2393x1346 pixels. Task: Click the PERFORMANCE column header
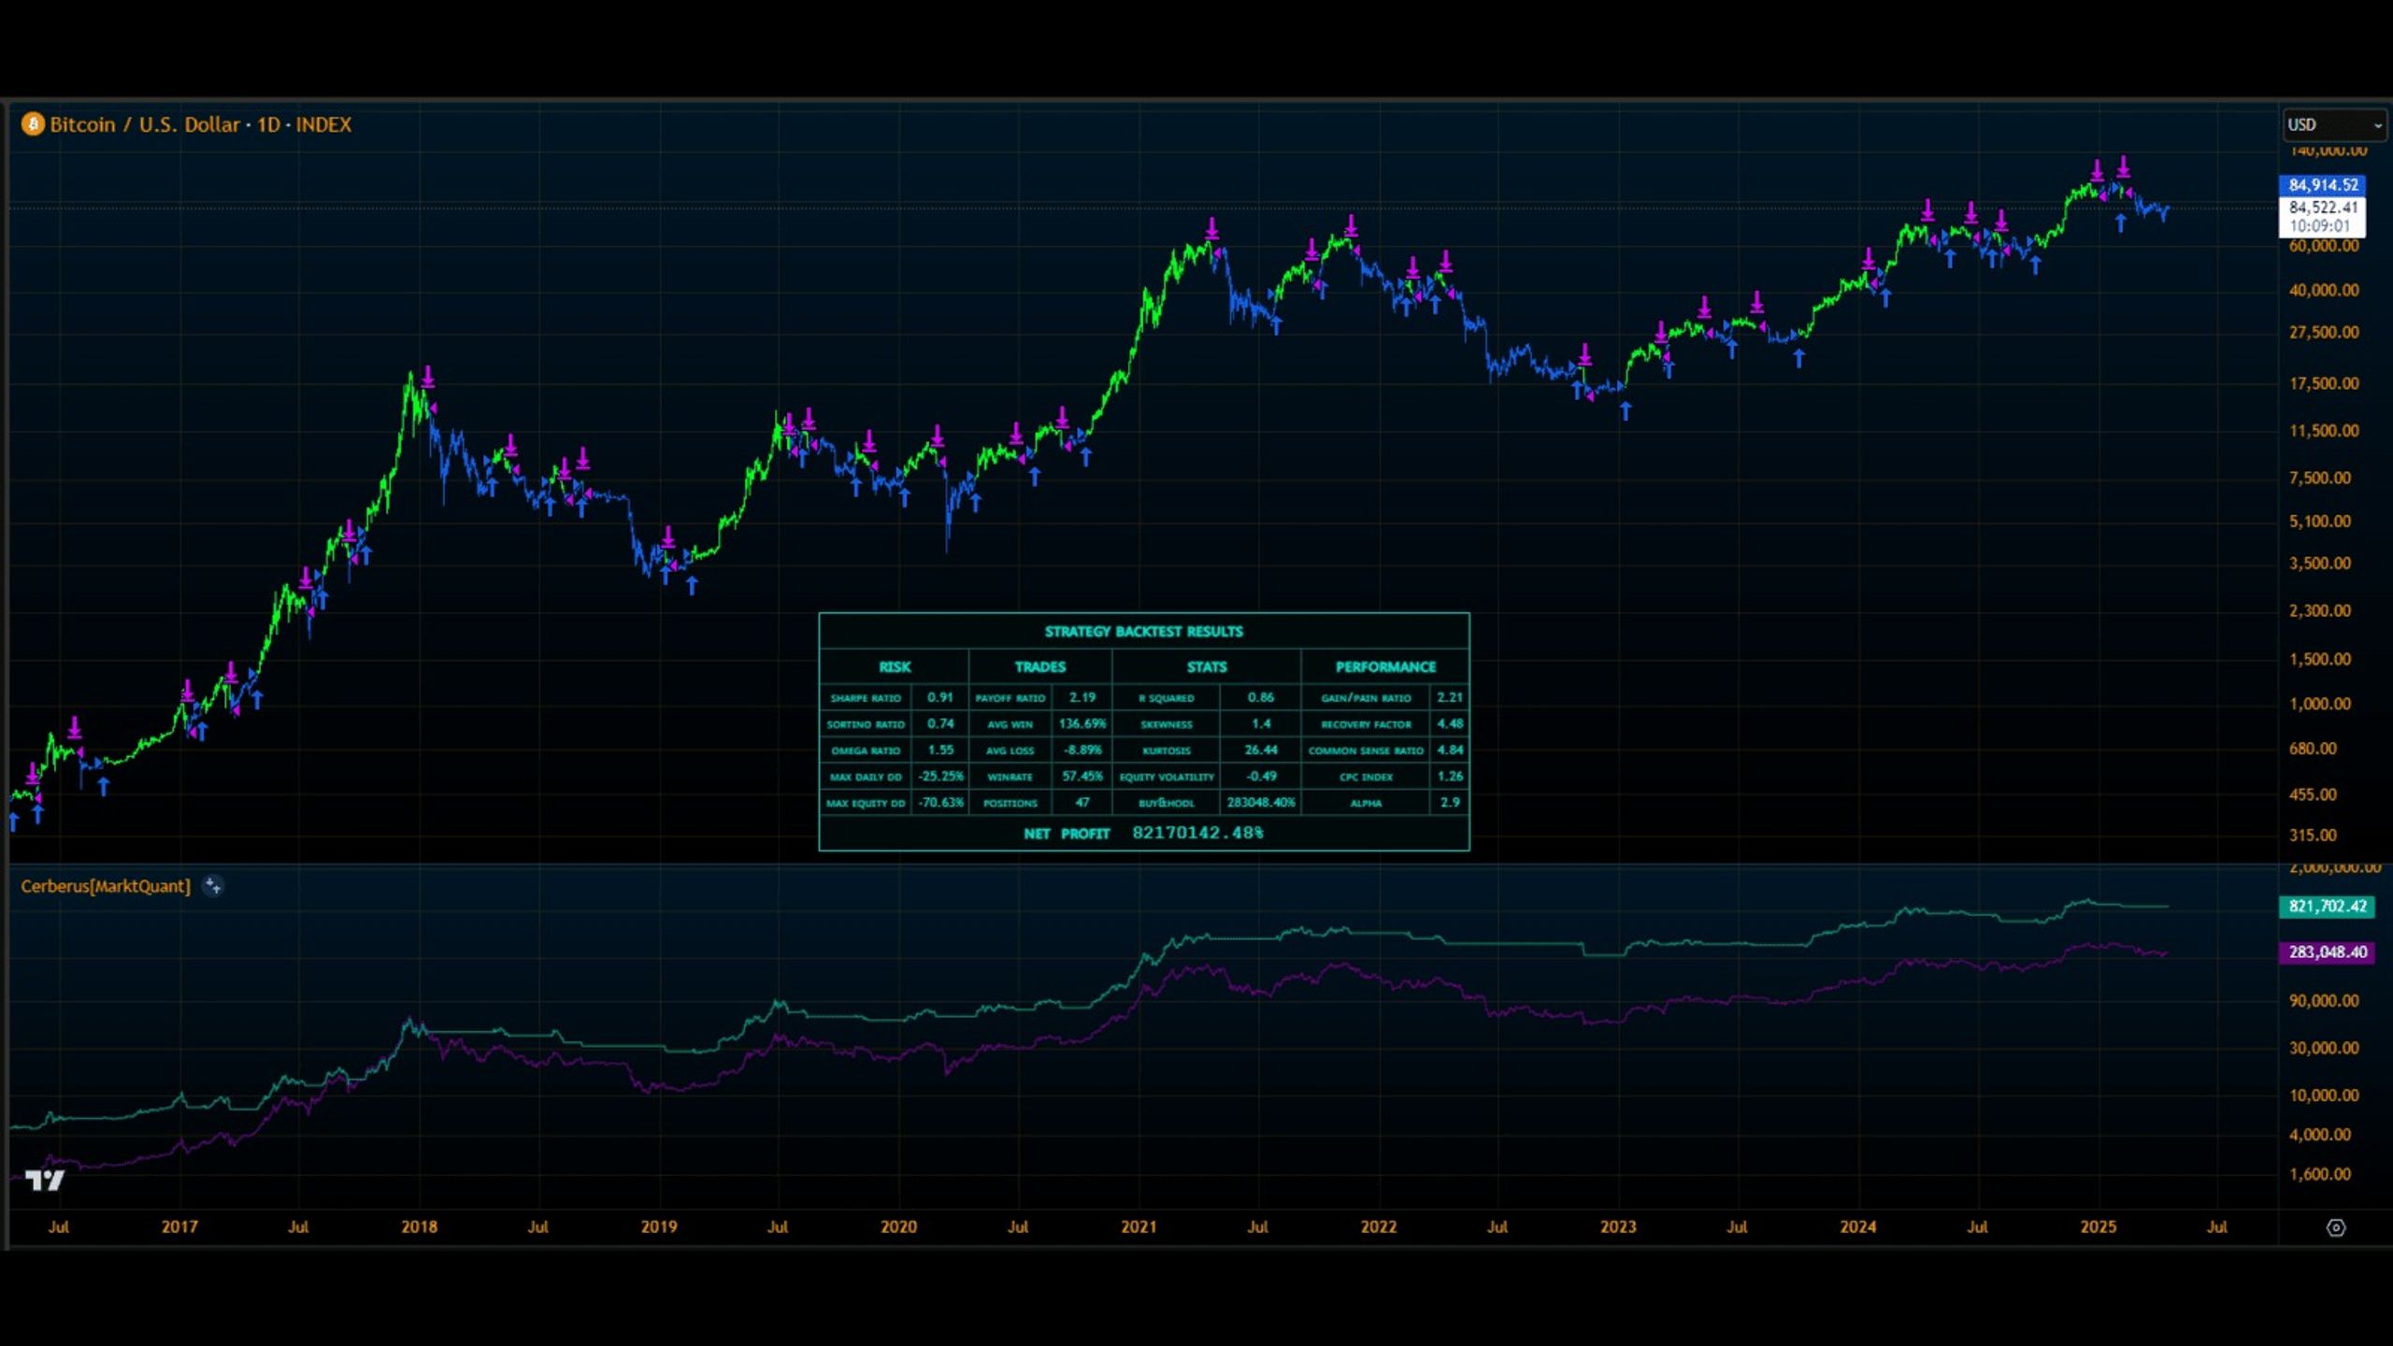[1385, 666]
